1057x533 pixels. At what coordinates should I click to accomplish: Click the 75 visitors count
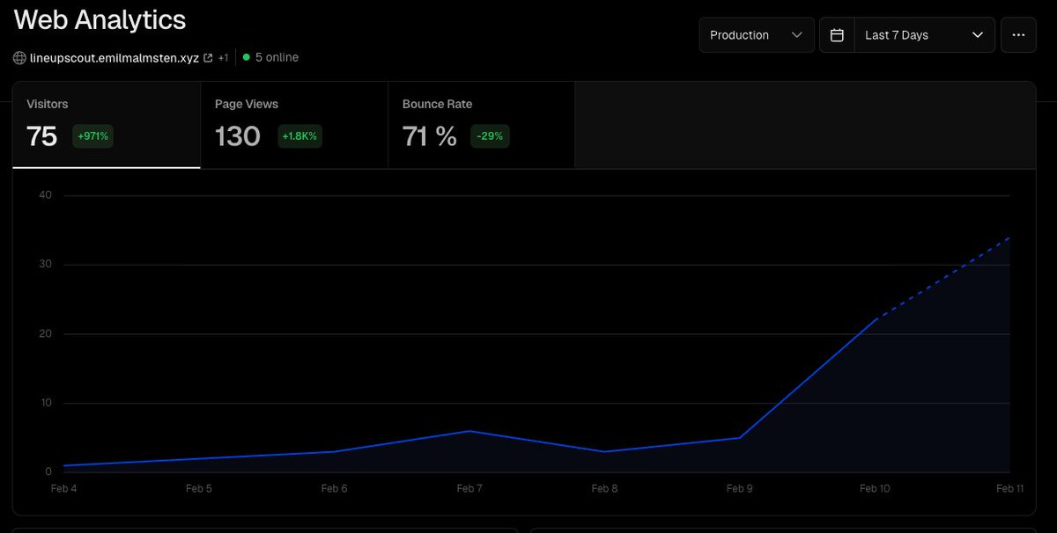(42, 136)
